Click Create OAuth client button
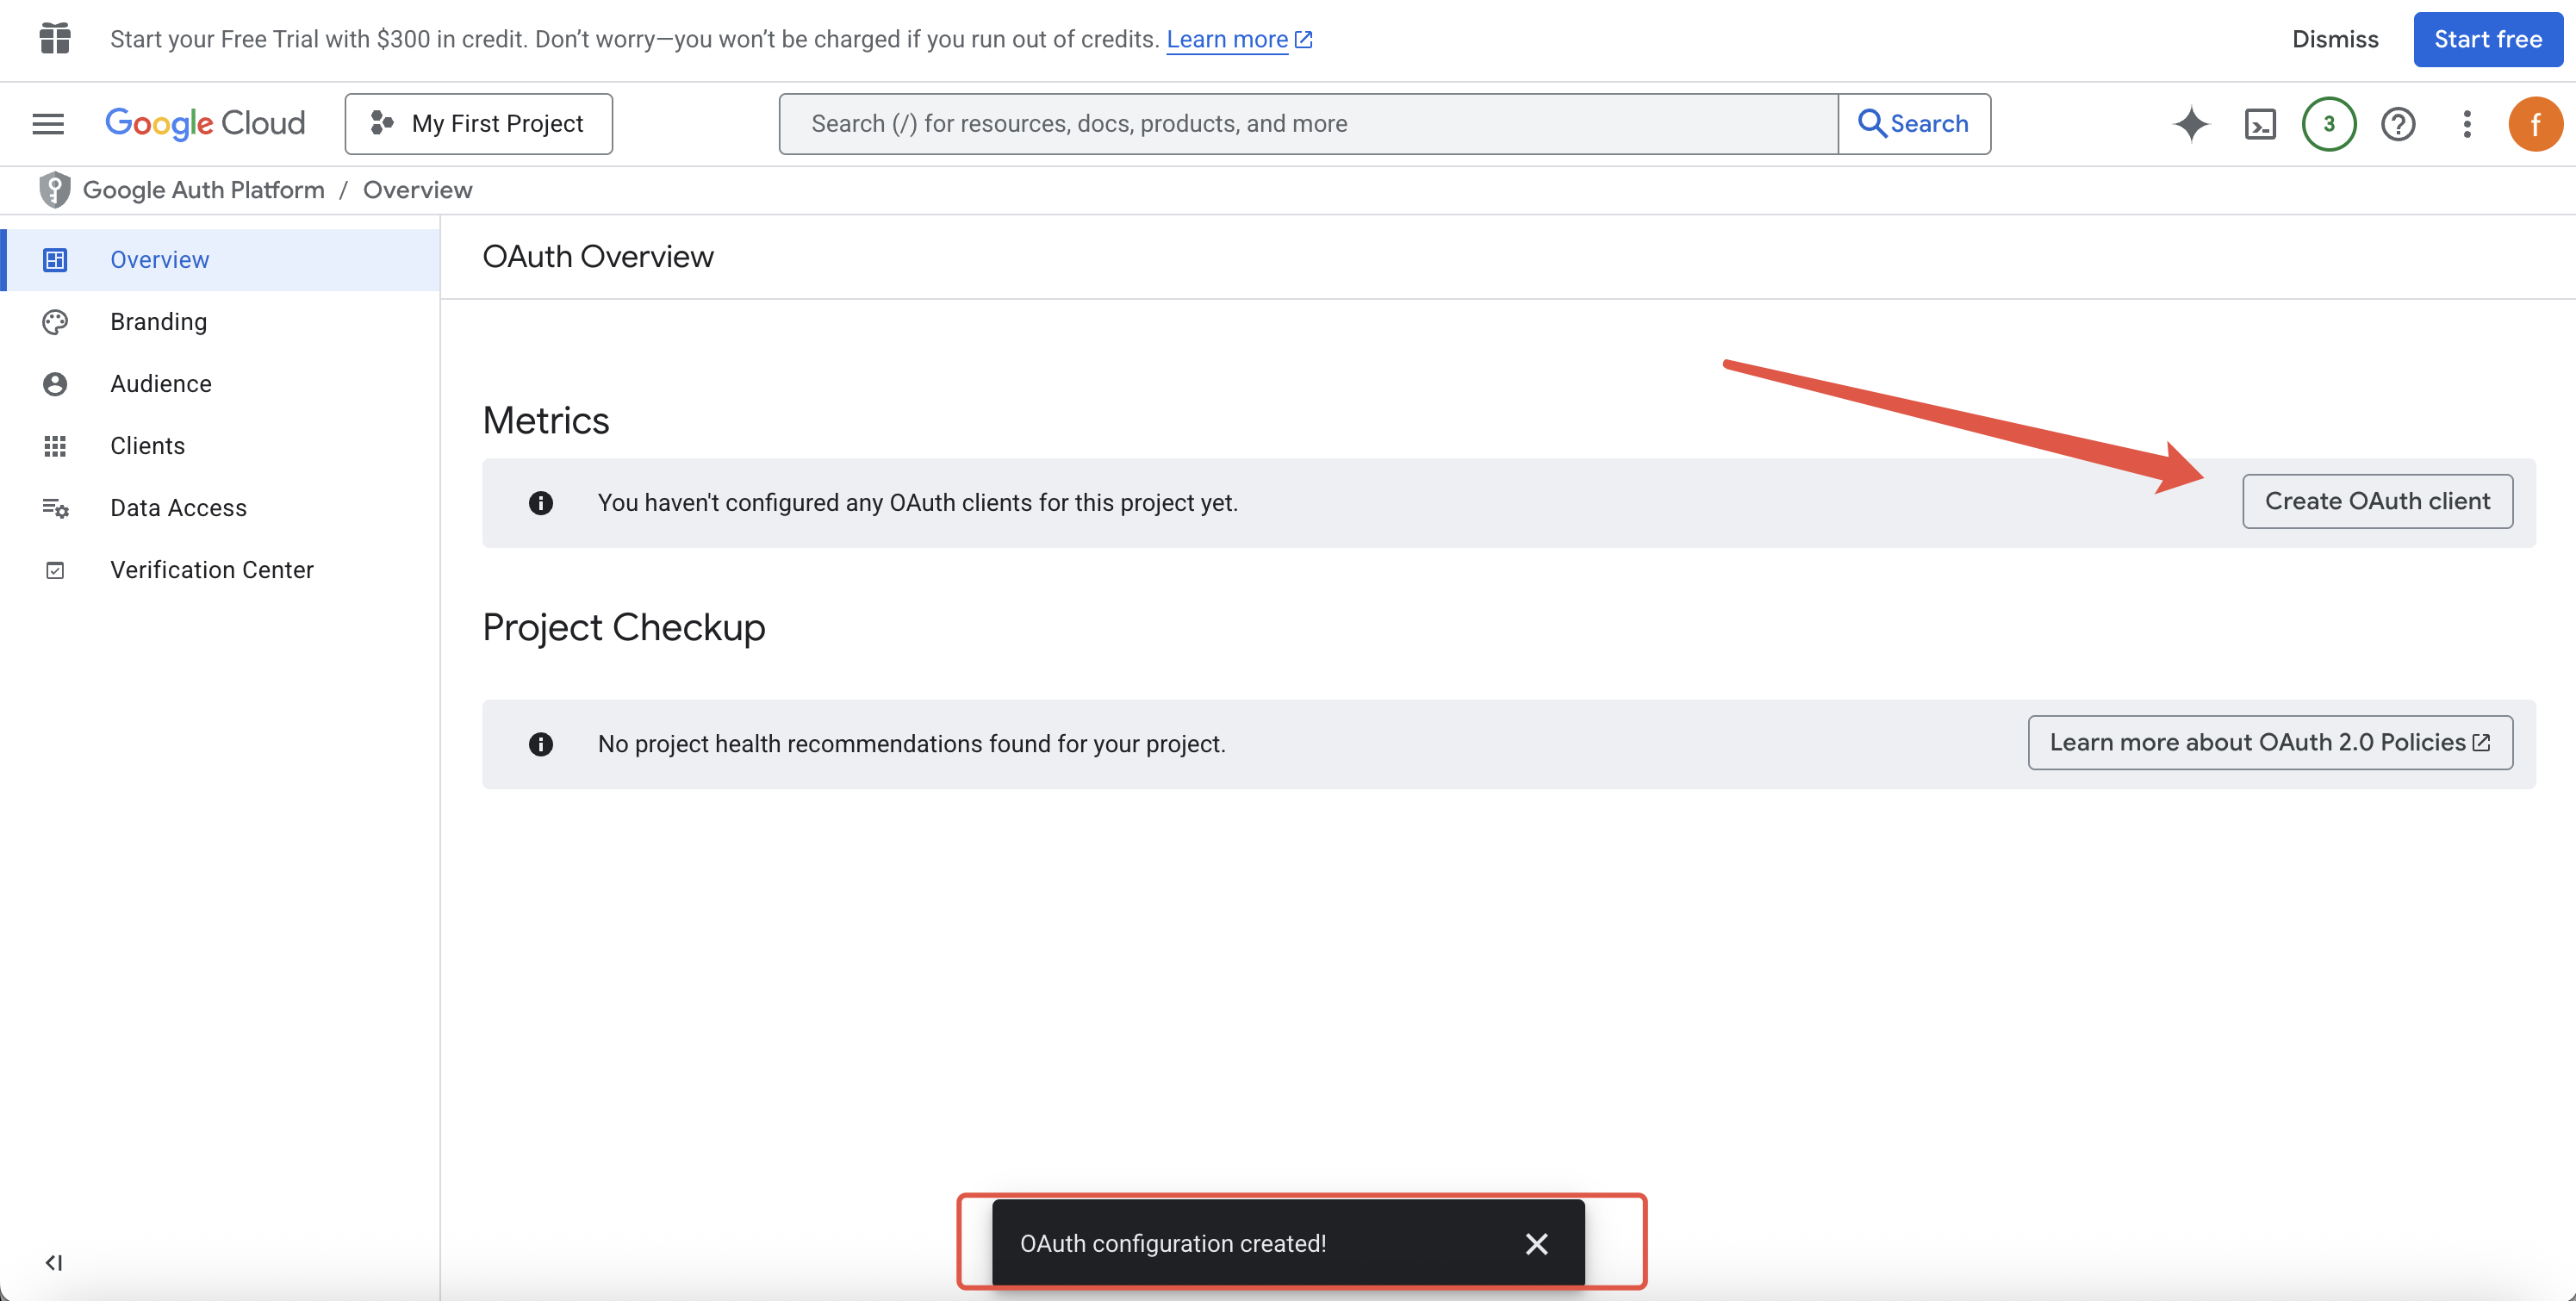This screenshot has width=2576, height=1301. pyautogui.click(x=2377, y=501)
